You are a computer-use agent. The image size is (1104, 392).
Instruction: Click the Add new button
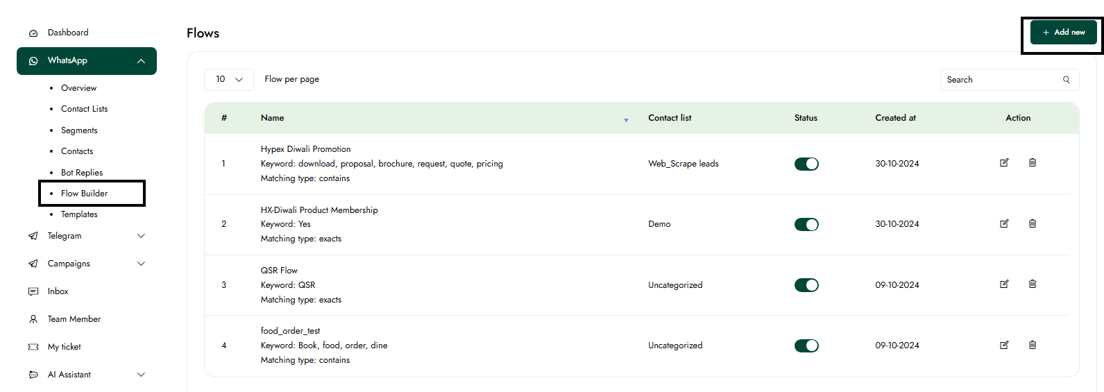tap(1063, 33)
